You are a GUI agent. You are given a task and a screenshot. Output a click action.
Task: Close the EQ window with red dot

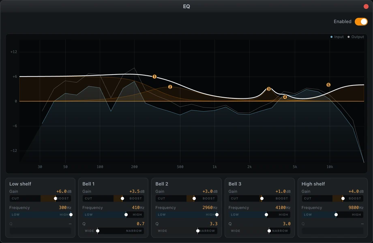pos(366,6)
